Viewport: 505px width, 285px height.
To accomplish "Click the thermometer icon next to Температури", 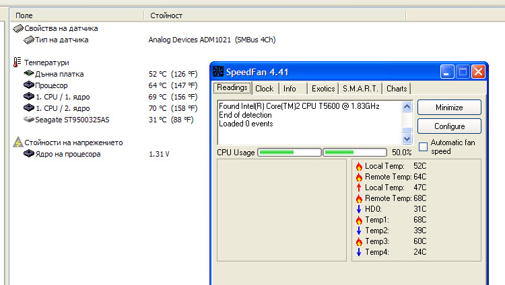I will pyautogui.click(x=17, y=62).
